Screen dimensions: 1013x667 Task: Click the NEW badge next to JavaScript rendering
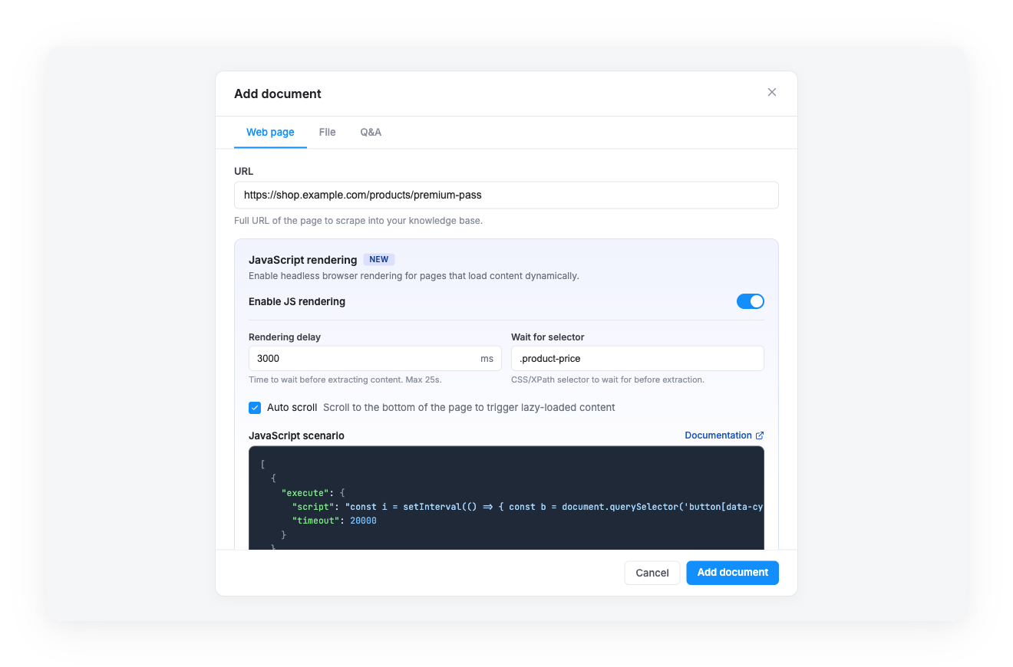click(x=379, y=259)
